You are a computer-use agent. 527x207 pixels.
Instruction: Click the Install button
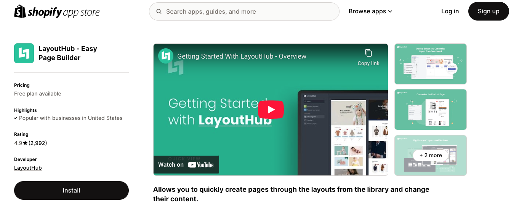71,190
